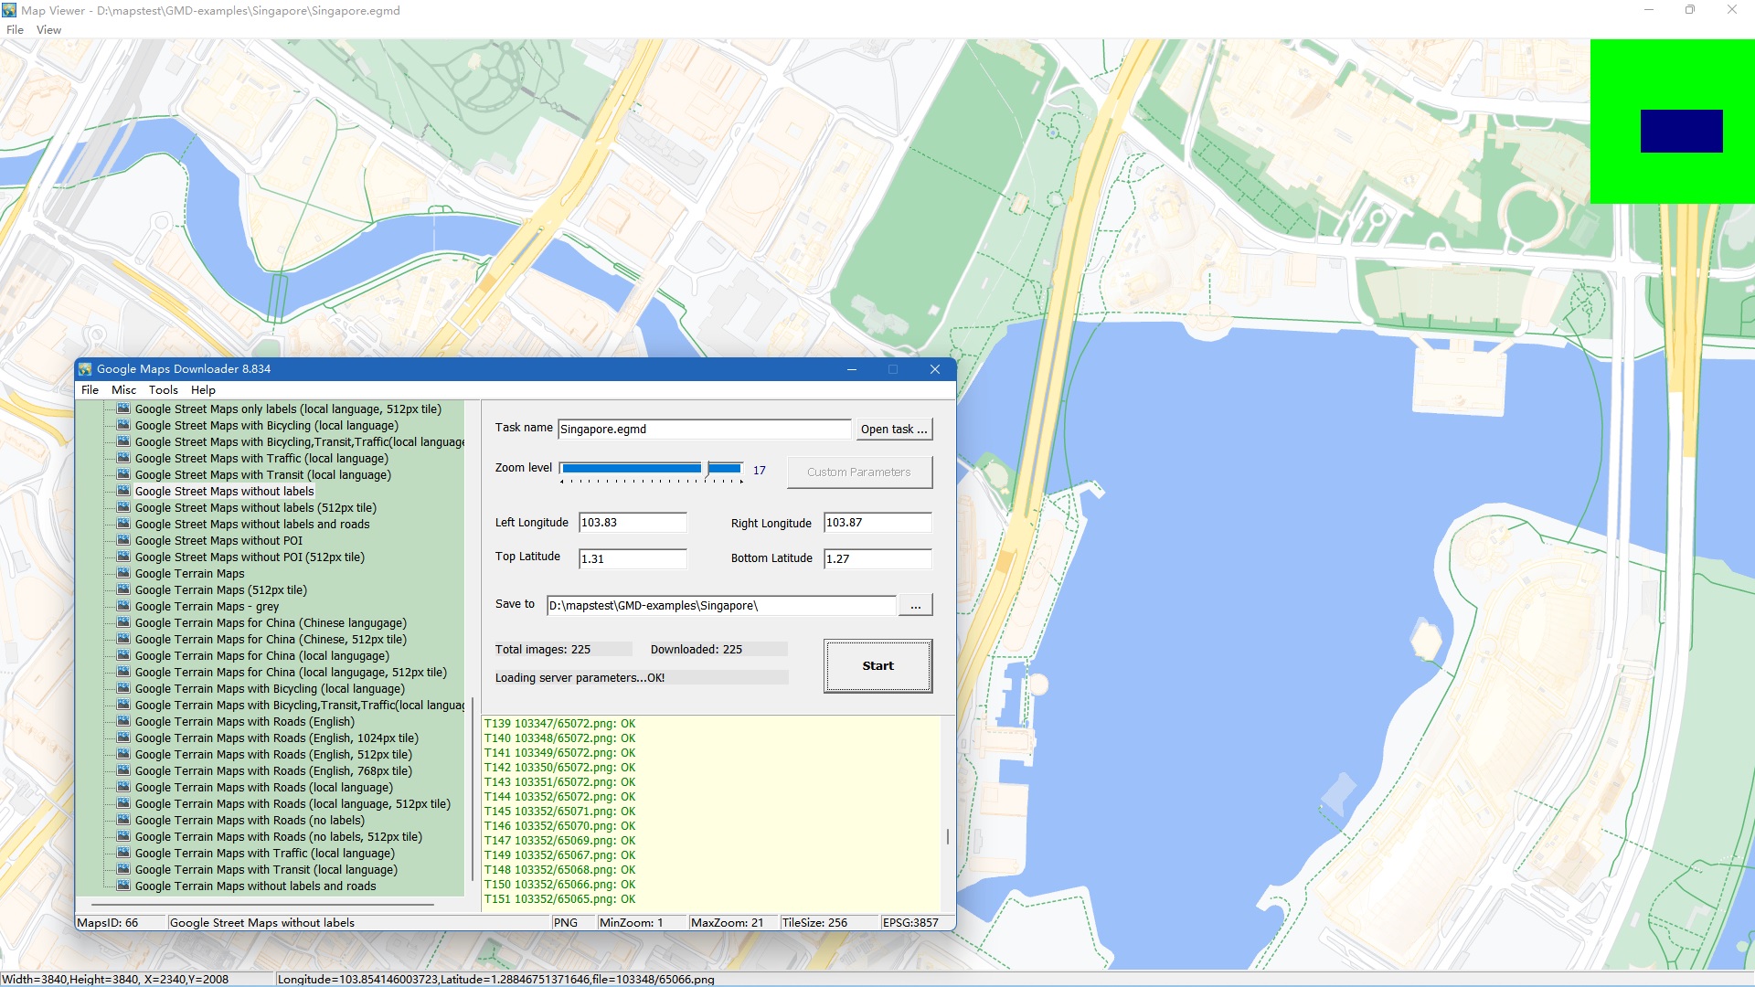Click icon beside Google Terrain Maps for China (local langugage)
Screen dimensions: 1755x987
click(123, 655)
